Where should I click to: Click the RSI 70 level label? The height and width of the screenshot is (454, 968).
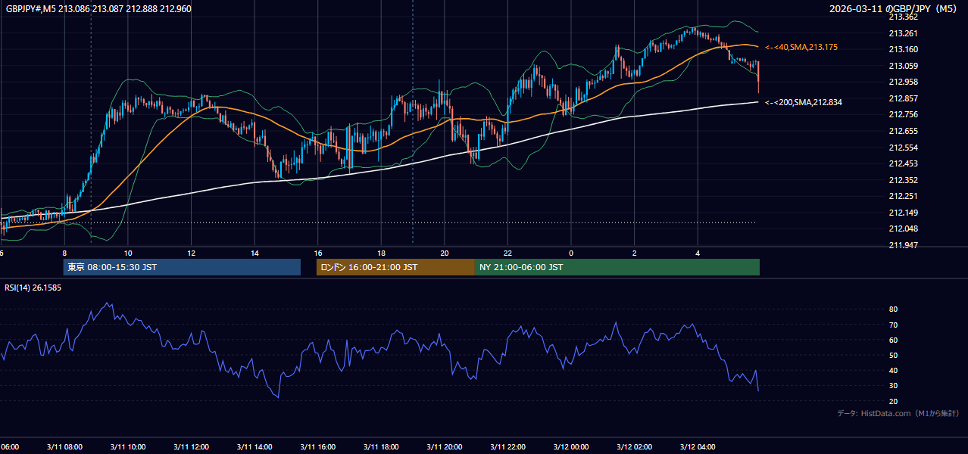[x=893, y=325]
